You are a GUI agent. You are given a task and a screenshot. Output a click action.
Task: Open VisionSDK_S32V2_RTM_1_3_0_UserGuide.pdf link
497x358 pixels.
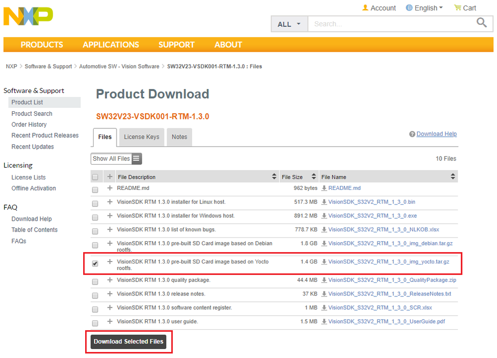tap(386, 322)
